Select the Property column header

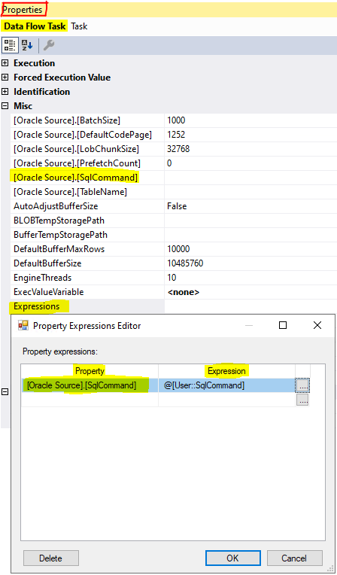pyautogui.click(x=90, y=371)
